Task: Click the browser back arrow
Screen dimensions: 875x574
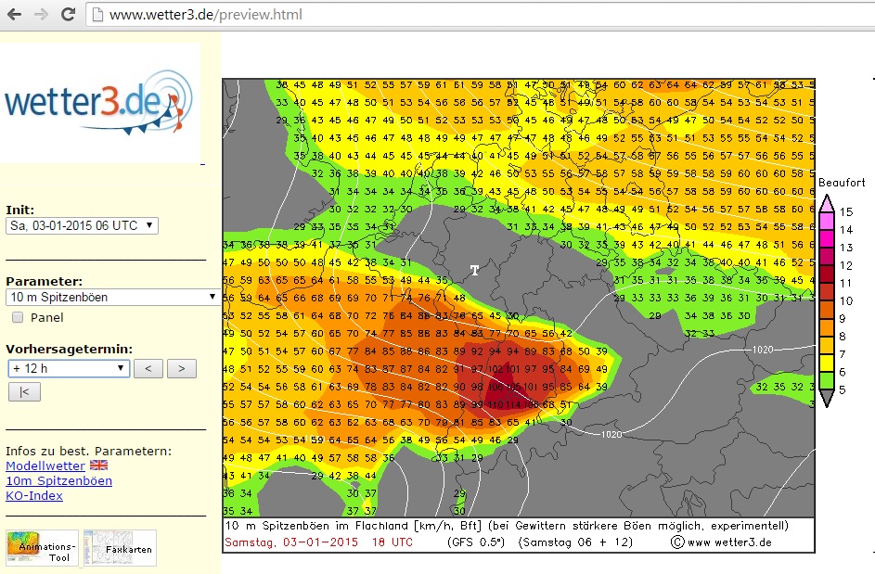Action: point(16,15)
